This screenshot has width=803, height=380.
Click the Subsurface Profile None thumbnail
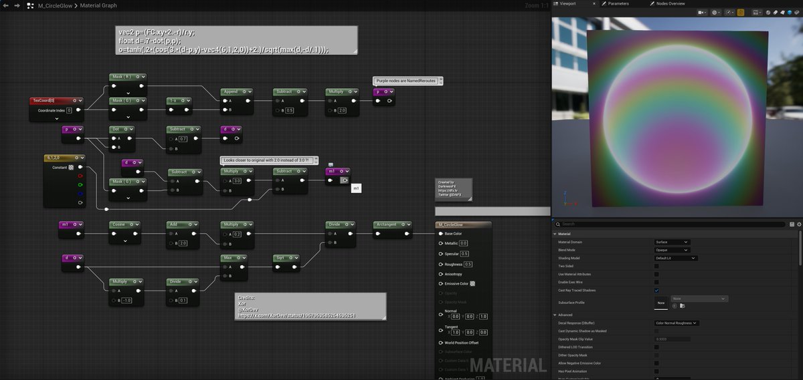click(x=661, y=303)
